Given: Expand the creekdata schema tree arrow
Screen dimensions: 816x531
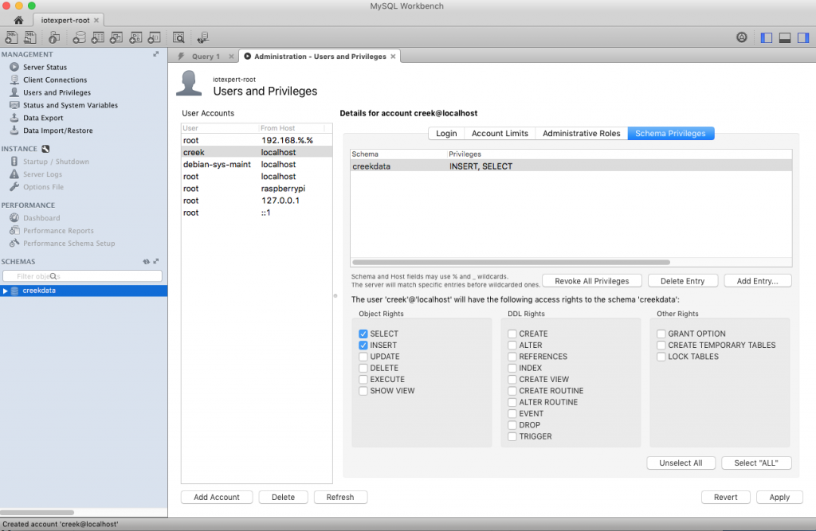Looking at the screenshot, I should 6,291.
